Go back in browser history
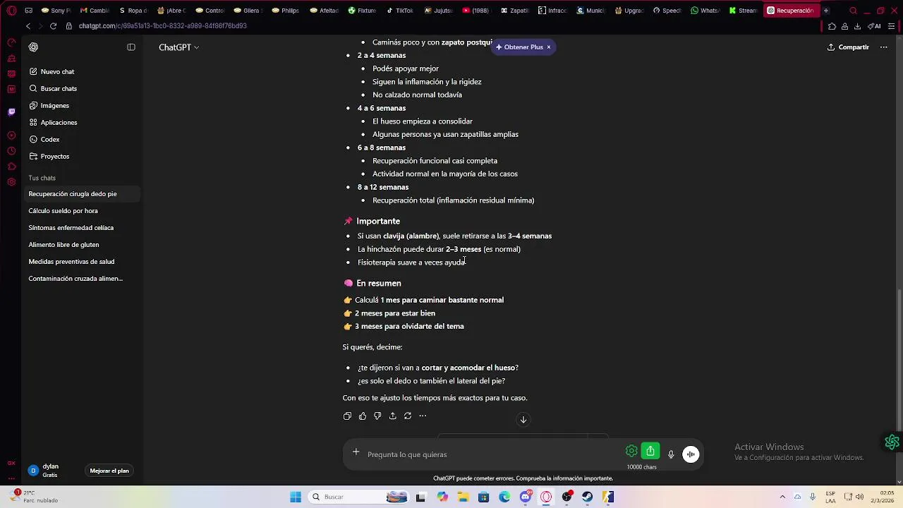This screenshot has width=903, height=508. (28, 26)
